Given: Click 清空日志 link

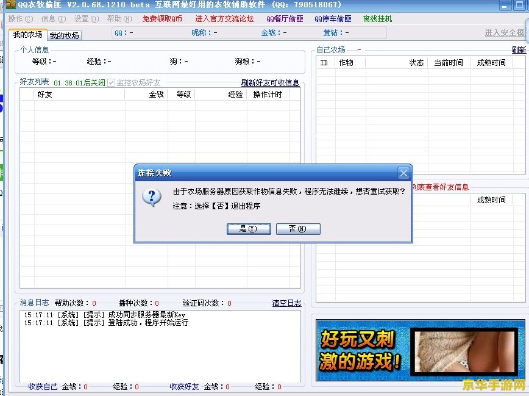Looking at the screenshot, I should 287,303.
